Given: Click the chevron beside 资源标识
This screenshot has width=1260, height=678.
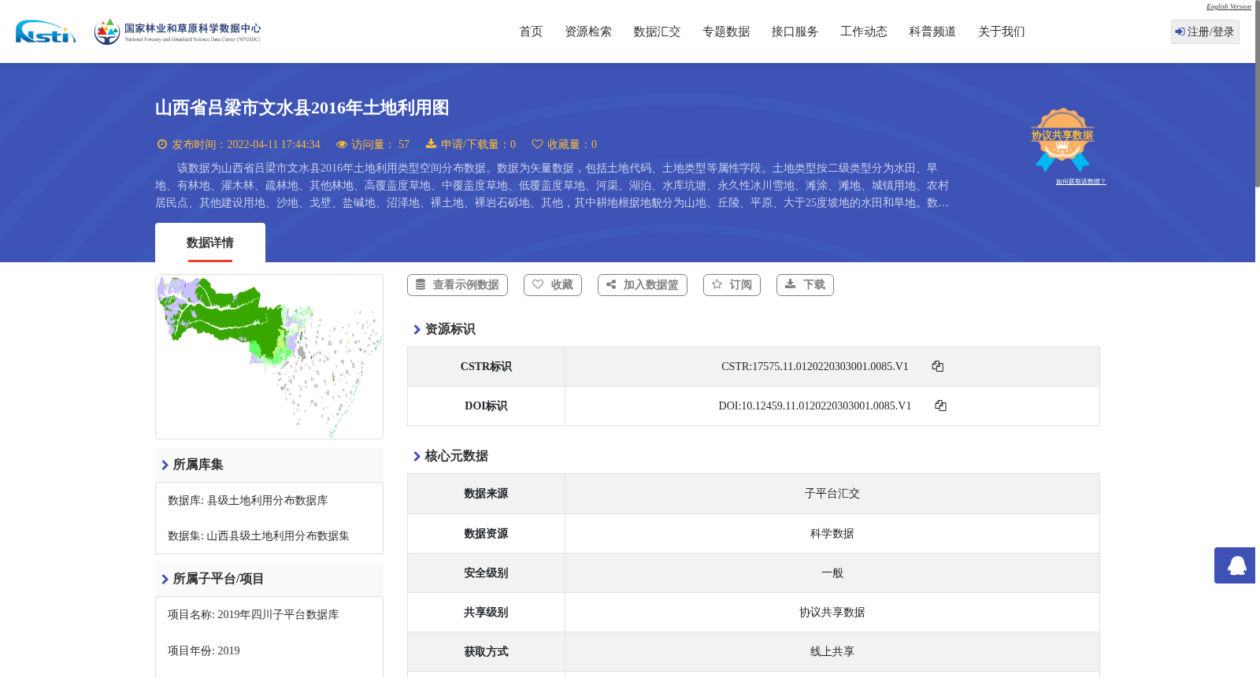Looking at the screenshot, I should click(x=417, y=329).
